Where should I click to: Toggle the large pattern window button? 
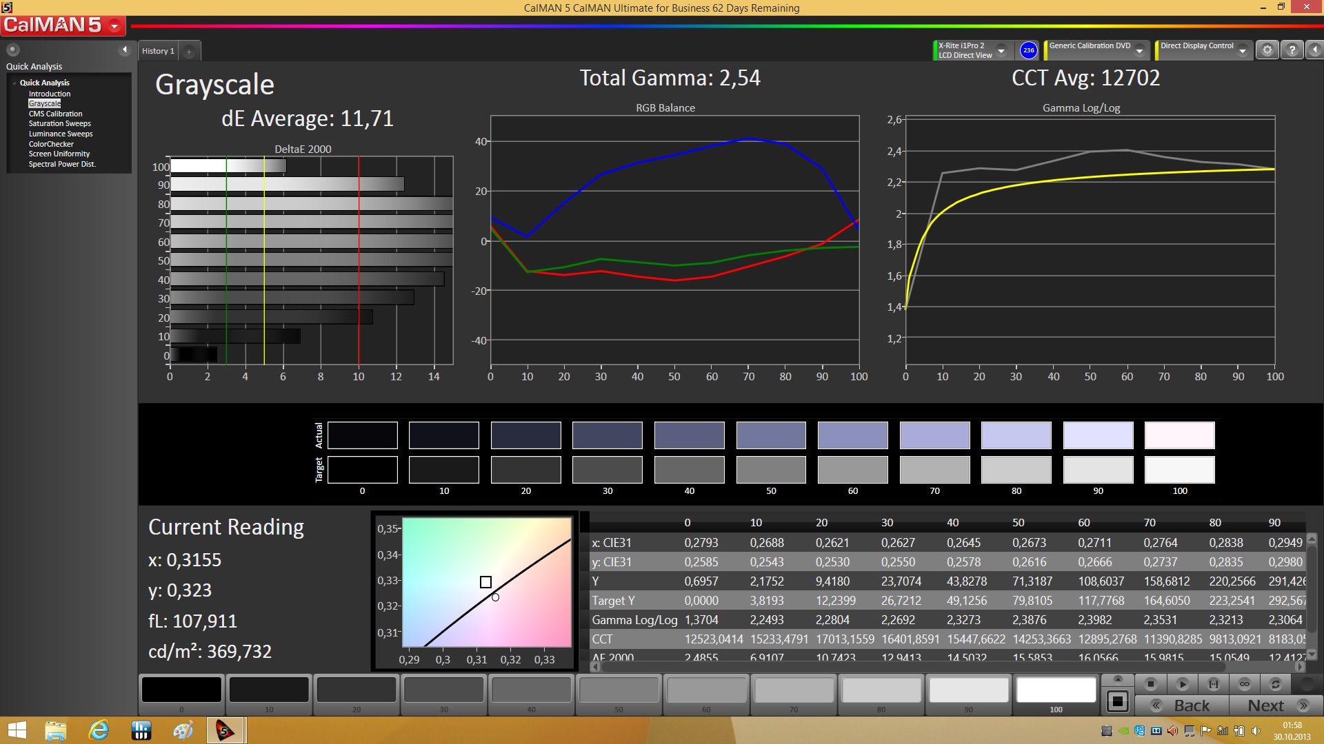click(x=1117, y=701)
